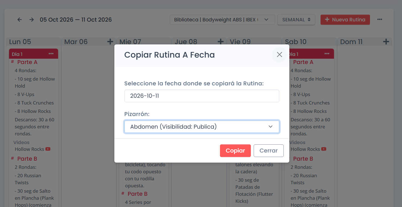Select Parte B heading on Lun 05
This screenshot has height=207, width=402.
coord(27,159)
